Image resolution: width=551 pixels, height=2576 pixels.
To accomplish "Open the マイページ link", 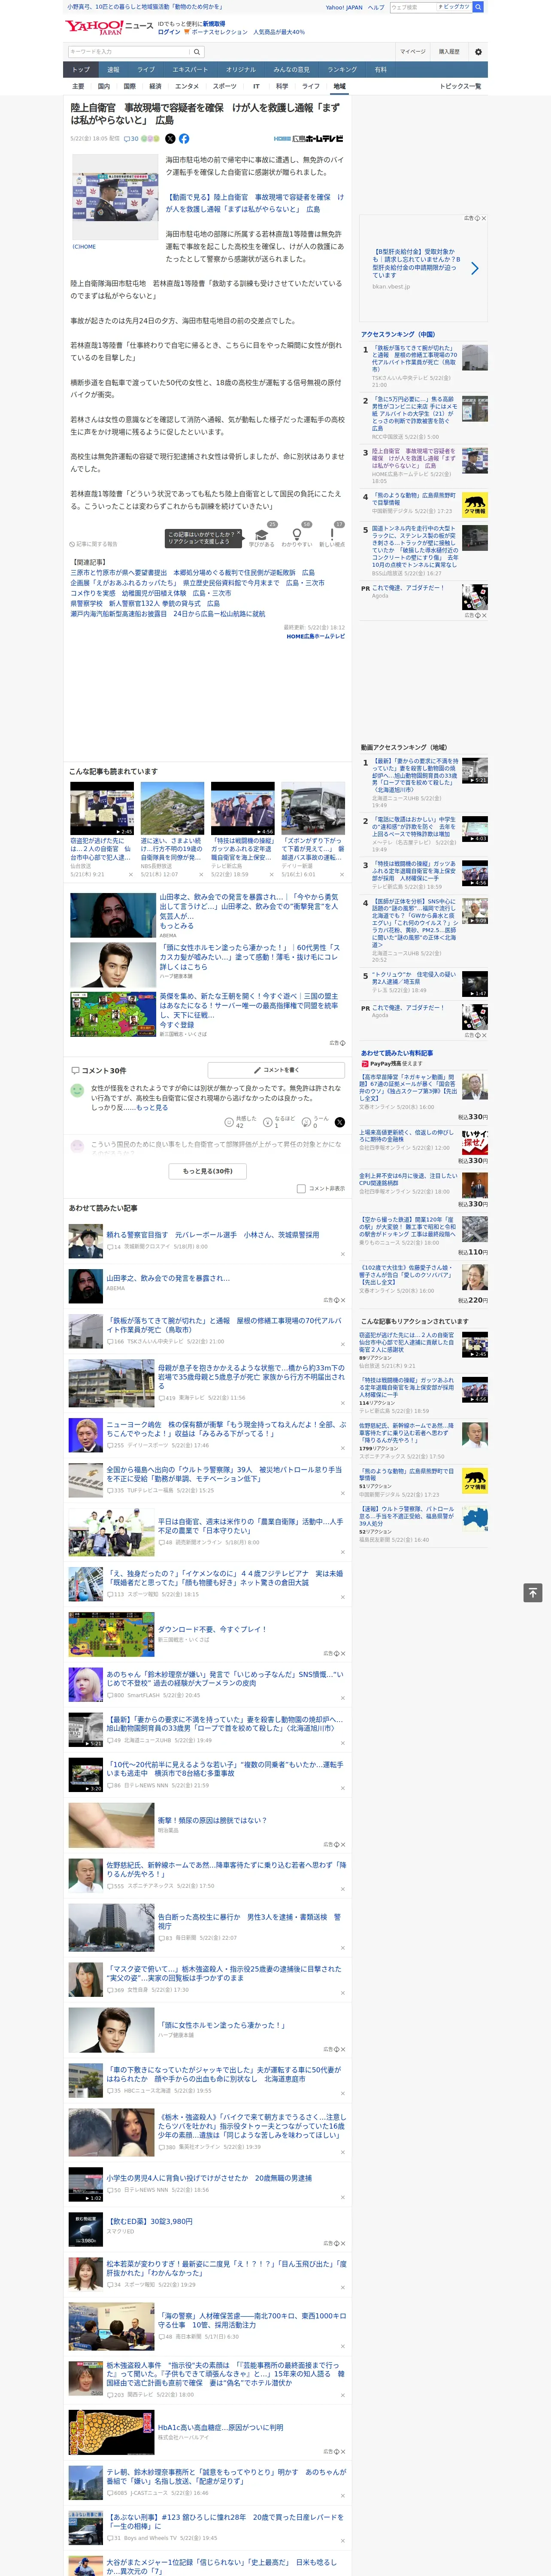I will pos(412,51).
